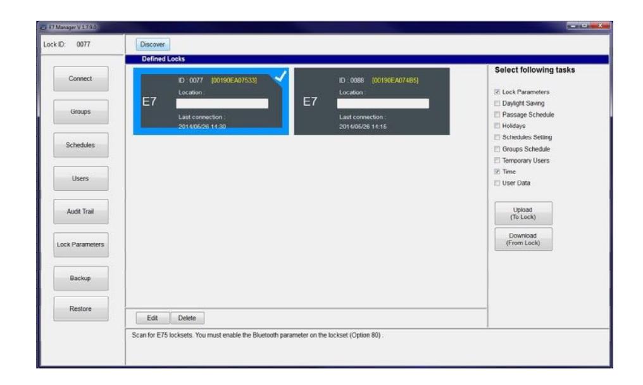The width and height of the screenshot is (643, 385).
Task: Click last connection time 2014/06/26 14:15
Action: (x=363, y=127)
